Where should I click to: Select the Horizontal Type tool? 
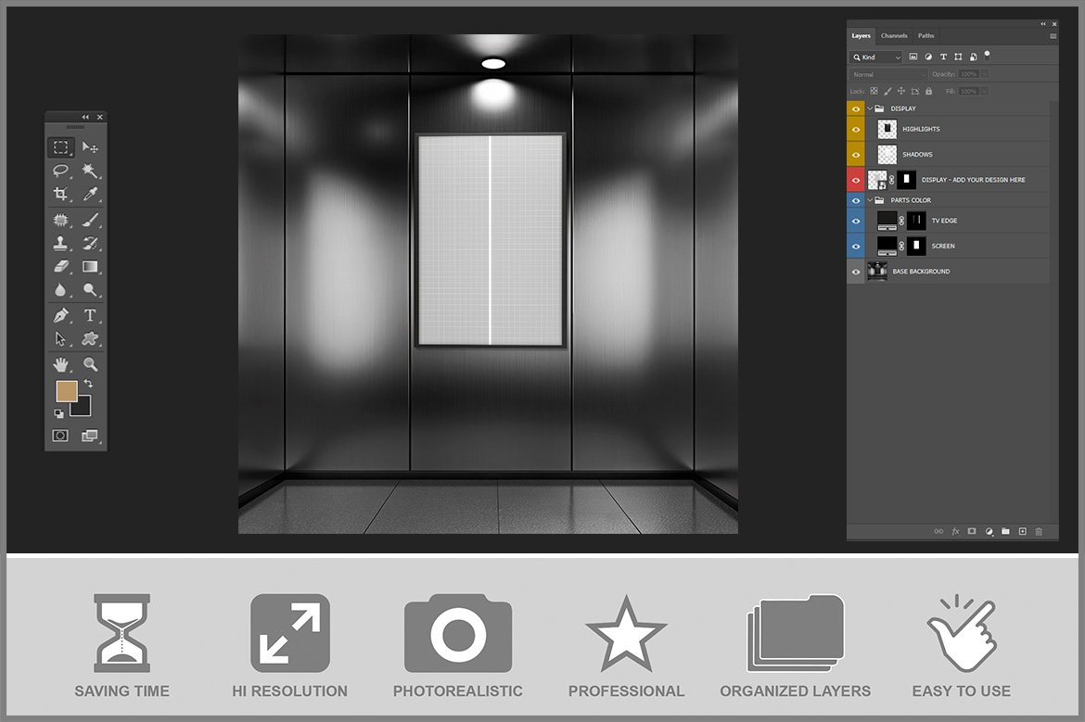coord(90,315)
